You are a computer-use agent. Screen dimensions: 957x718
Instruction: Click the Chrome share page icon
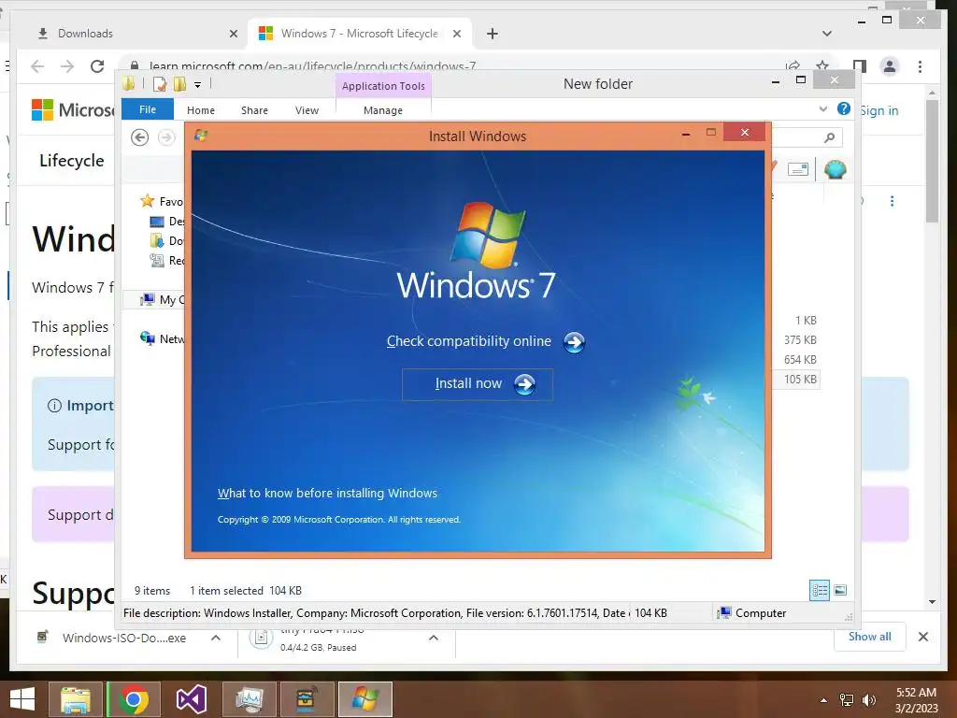[x=793, y=65]
